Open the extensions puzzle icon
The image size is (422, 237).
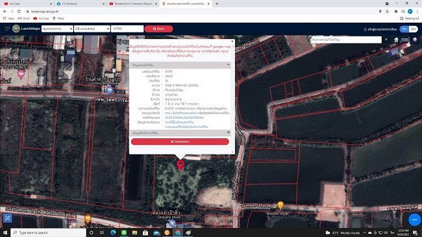coord(396,11)
